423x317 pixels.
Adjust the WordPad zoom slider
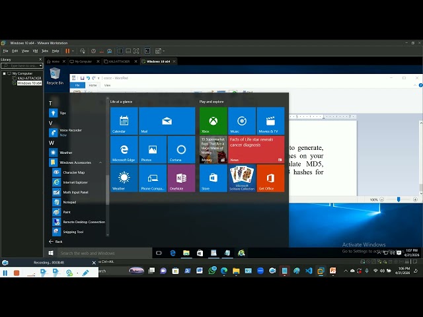pos(399,199)
